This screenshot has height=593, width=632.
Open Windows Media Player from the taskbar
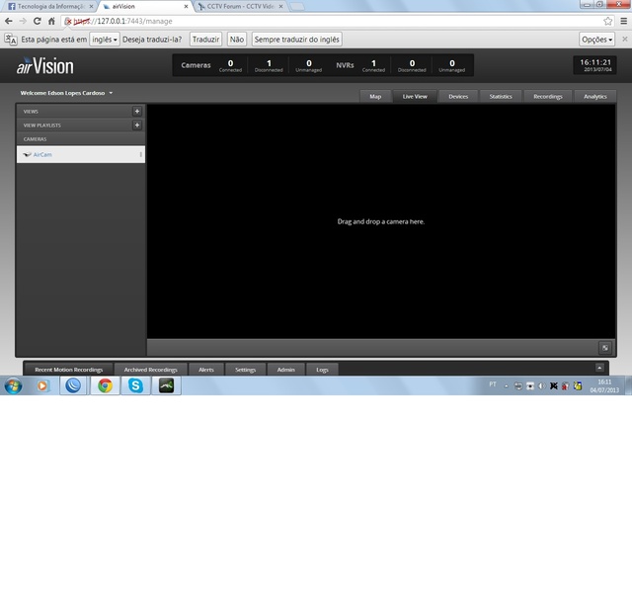(42, 386)
